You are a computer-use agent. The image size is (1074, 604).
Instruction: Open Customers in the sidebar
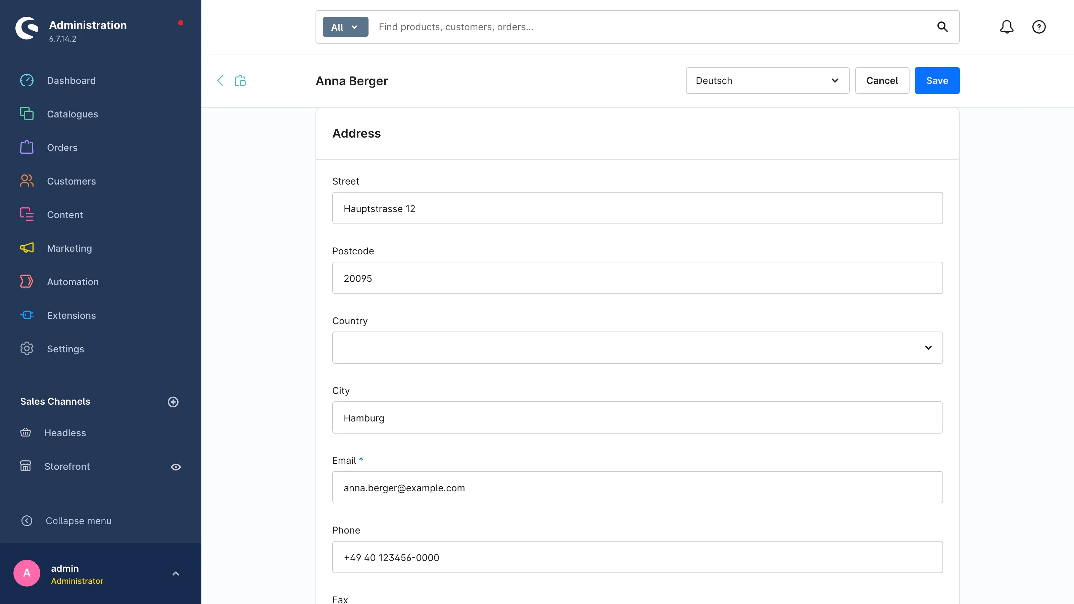(x=71, y=181)
